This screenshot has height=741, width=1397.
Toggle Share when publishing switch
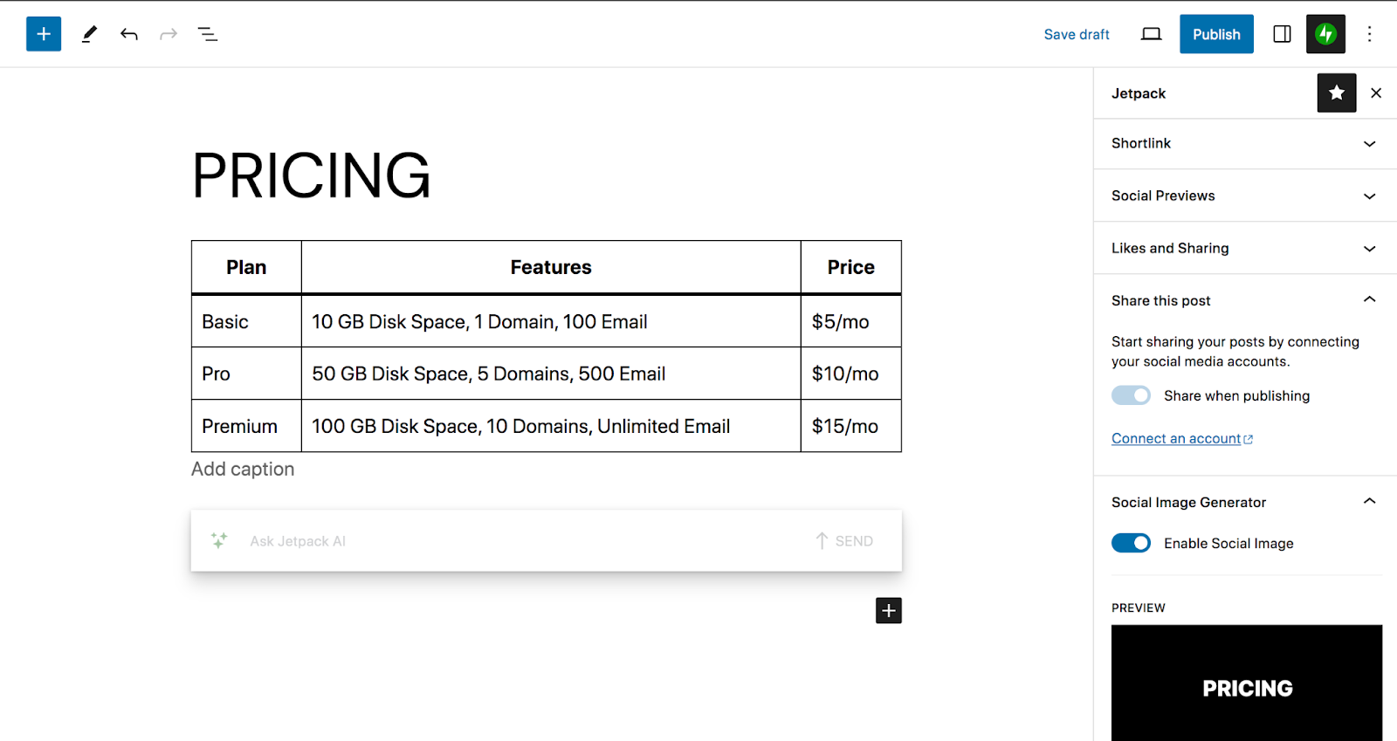[1131, 395]
